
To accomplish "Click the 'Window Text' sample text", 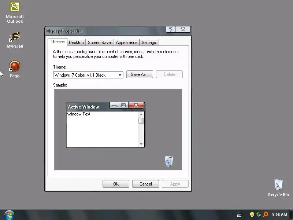I will (79, 114).
